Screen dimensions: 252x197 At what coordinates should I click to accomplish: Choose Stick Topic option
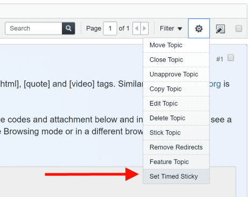[x=176, y=133]
